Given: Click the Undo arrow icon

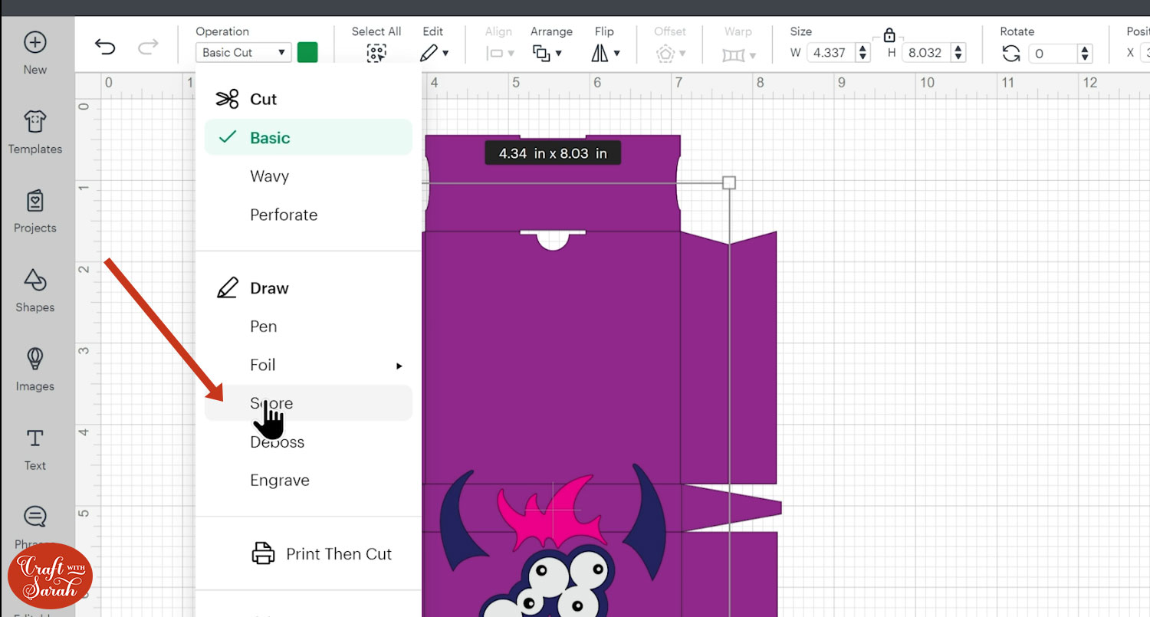Looking at the screenshot, I should click(105, 48).
